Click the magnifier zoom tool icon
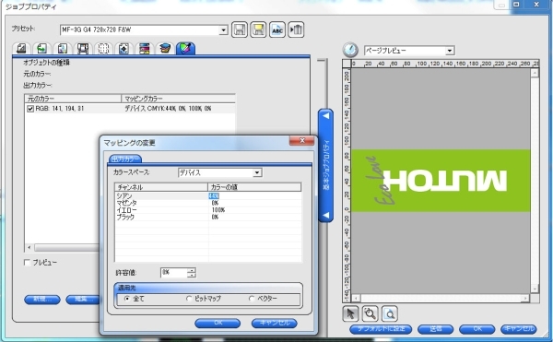The height and width of the screenshot is (342, 553). tap(370, 313)
